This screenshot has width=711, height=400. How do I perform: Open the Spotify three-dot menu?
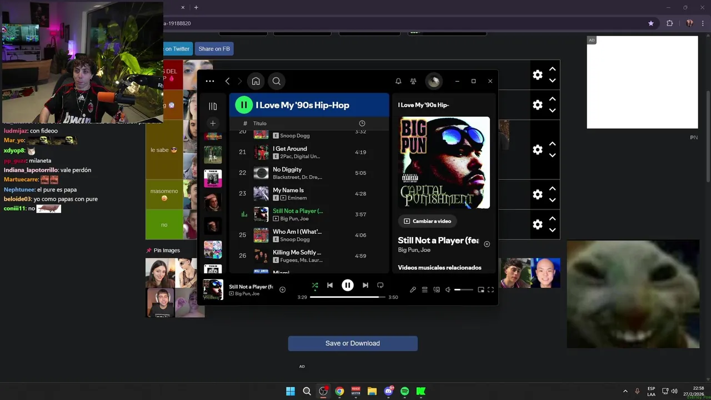209,81
